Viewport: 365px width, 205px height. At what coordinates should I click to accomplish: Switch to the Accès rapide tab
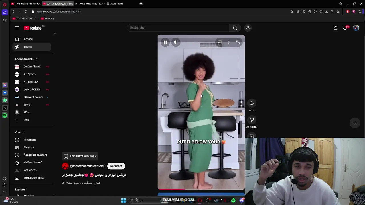point(115,4)
